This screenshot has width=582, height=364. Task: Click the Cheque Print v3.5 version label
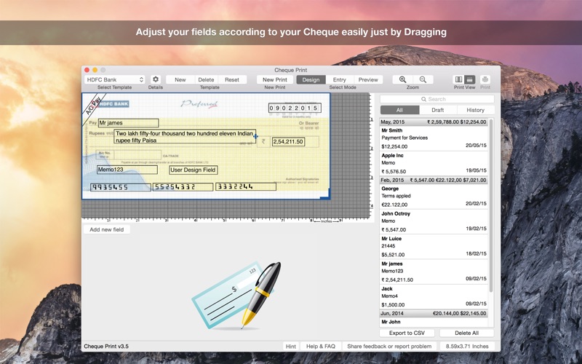pos(106,347)
